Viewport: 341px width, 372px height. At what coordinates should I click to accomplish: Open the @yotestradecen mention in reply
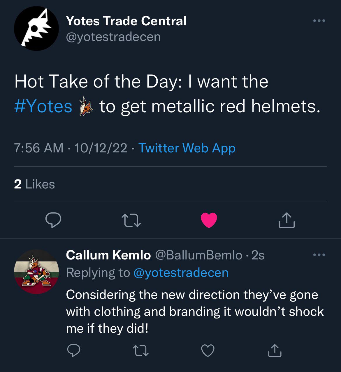tap(181, 273)
